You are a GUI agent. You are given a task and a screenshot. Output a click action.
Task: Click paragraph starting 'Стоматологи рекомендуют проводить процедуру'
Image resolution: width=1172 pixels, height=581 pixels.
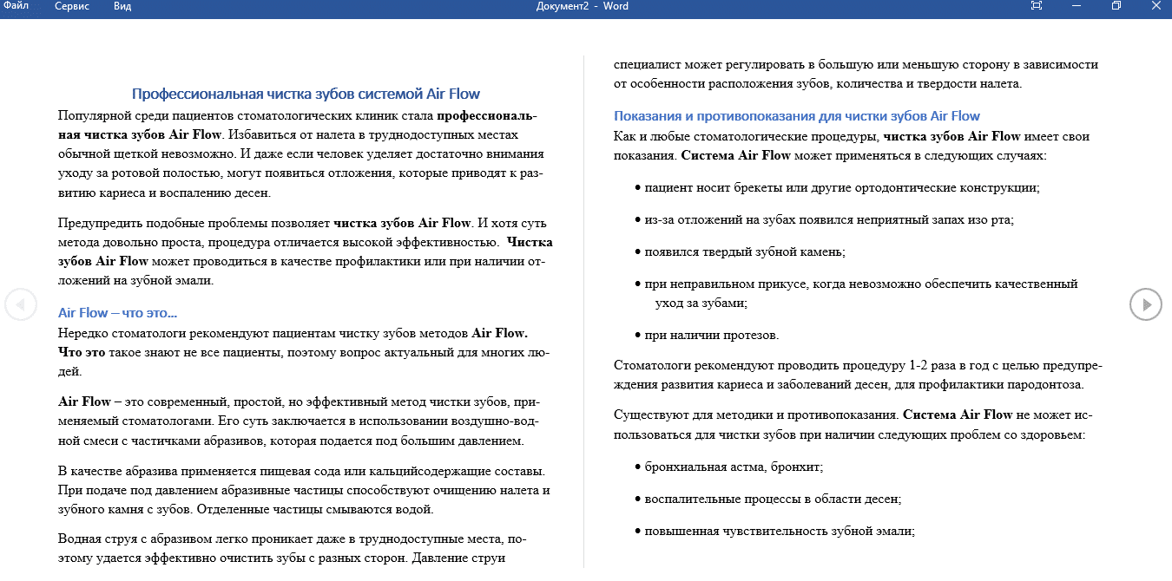[859, 375]
